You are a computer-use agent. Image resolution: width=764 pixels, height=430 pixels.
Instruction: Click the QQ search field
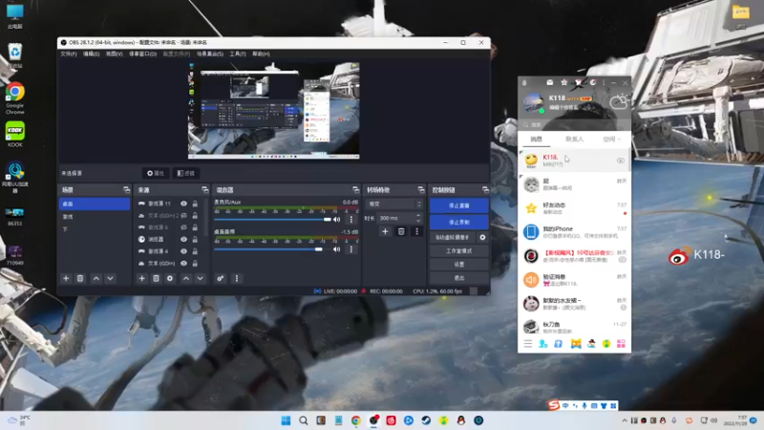point(574,125)
